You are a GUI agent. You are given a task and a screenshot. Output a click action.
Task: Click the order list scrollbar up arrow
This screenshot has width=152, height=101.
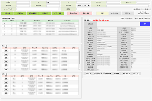coord(79,50)
